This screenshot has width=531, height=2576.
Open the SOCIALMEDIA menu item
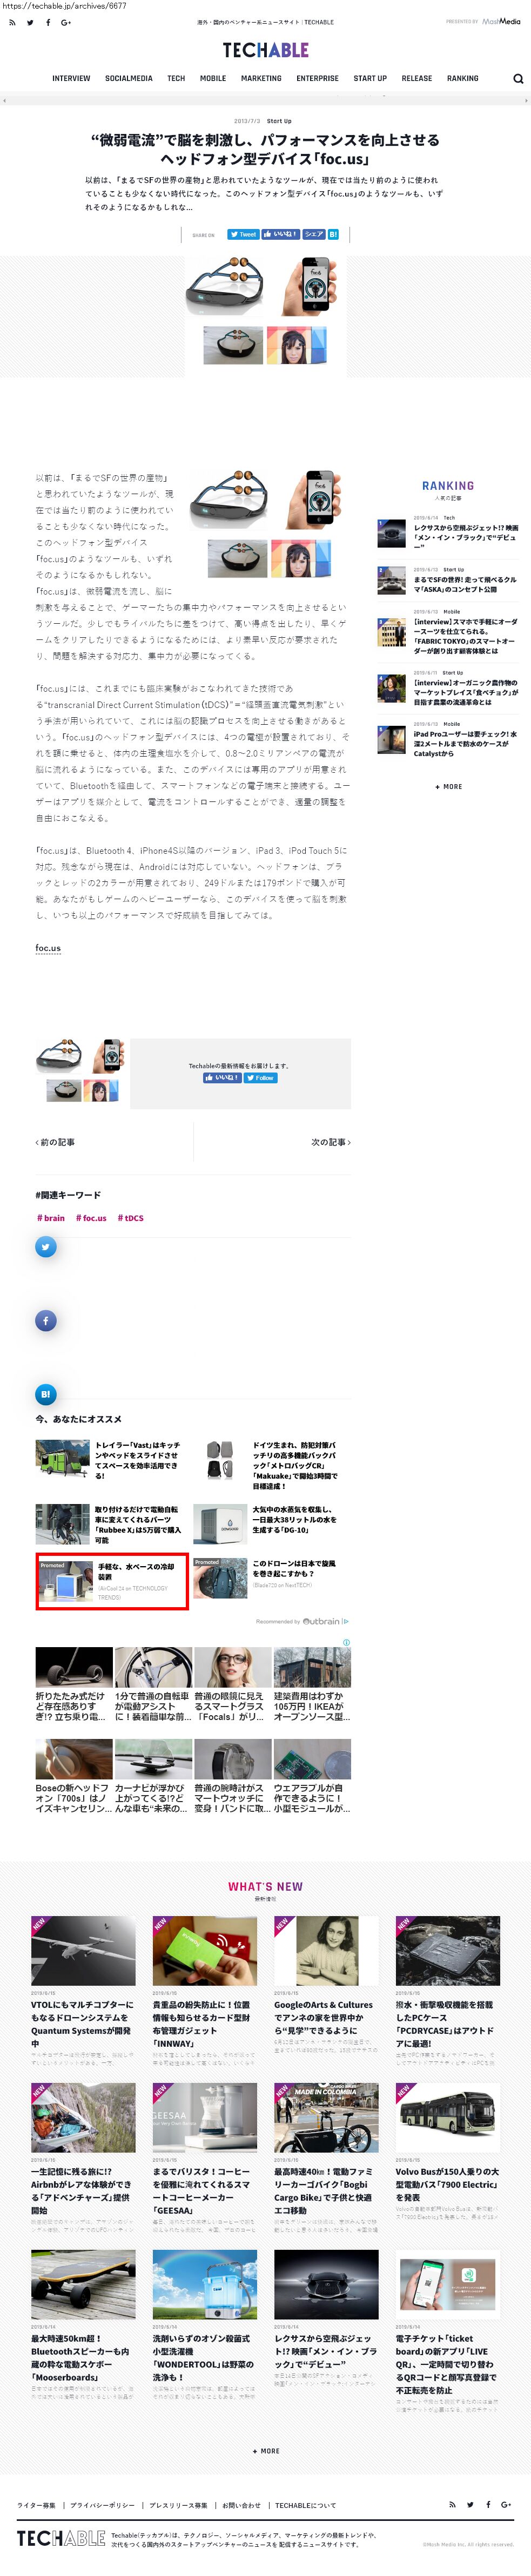tap(129, 79)
